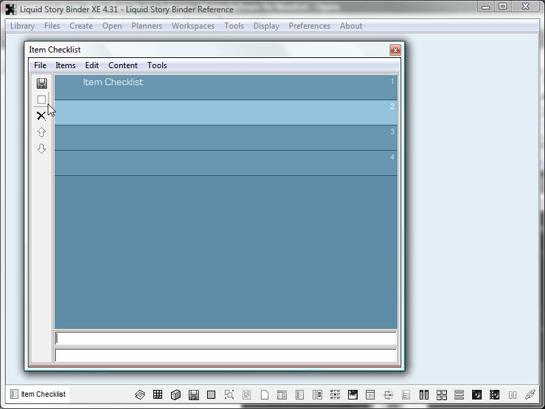Delete the item using the X icon
Viewport: 545px width, 409px height.
click(42, 116)
